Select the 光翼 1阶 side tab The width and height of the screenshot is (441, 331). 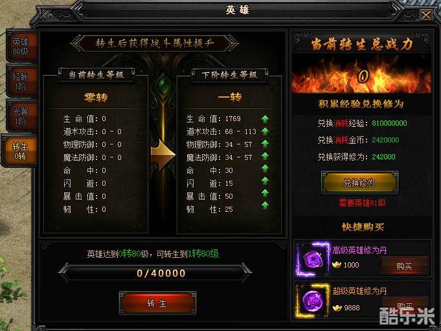21,116
